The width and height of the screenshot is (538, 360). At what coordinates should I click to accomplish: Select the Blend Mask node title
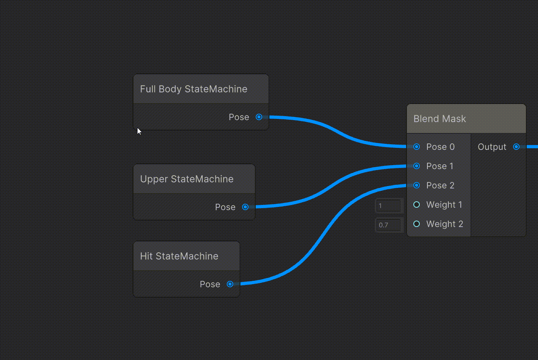pos(439,119)
